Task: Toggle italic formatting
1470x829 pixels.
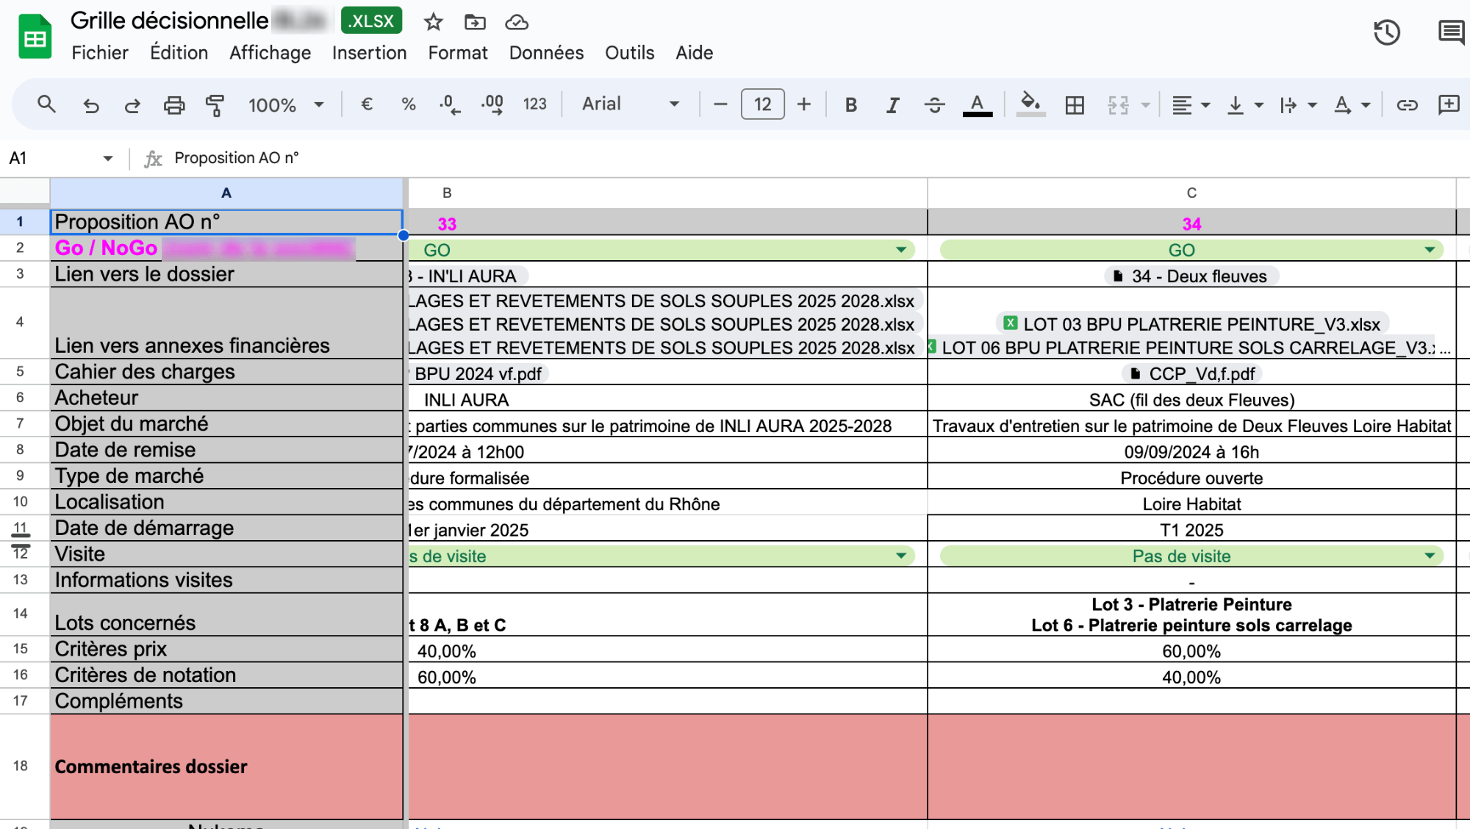Action: 892,105
